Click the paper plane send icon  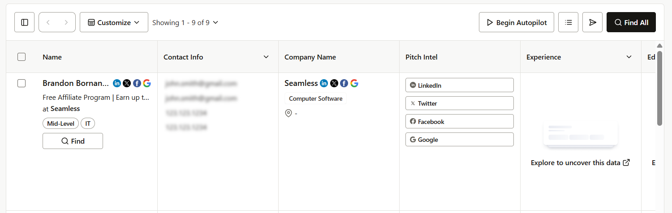click(x=592, y=22)
